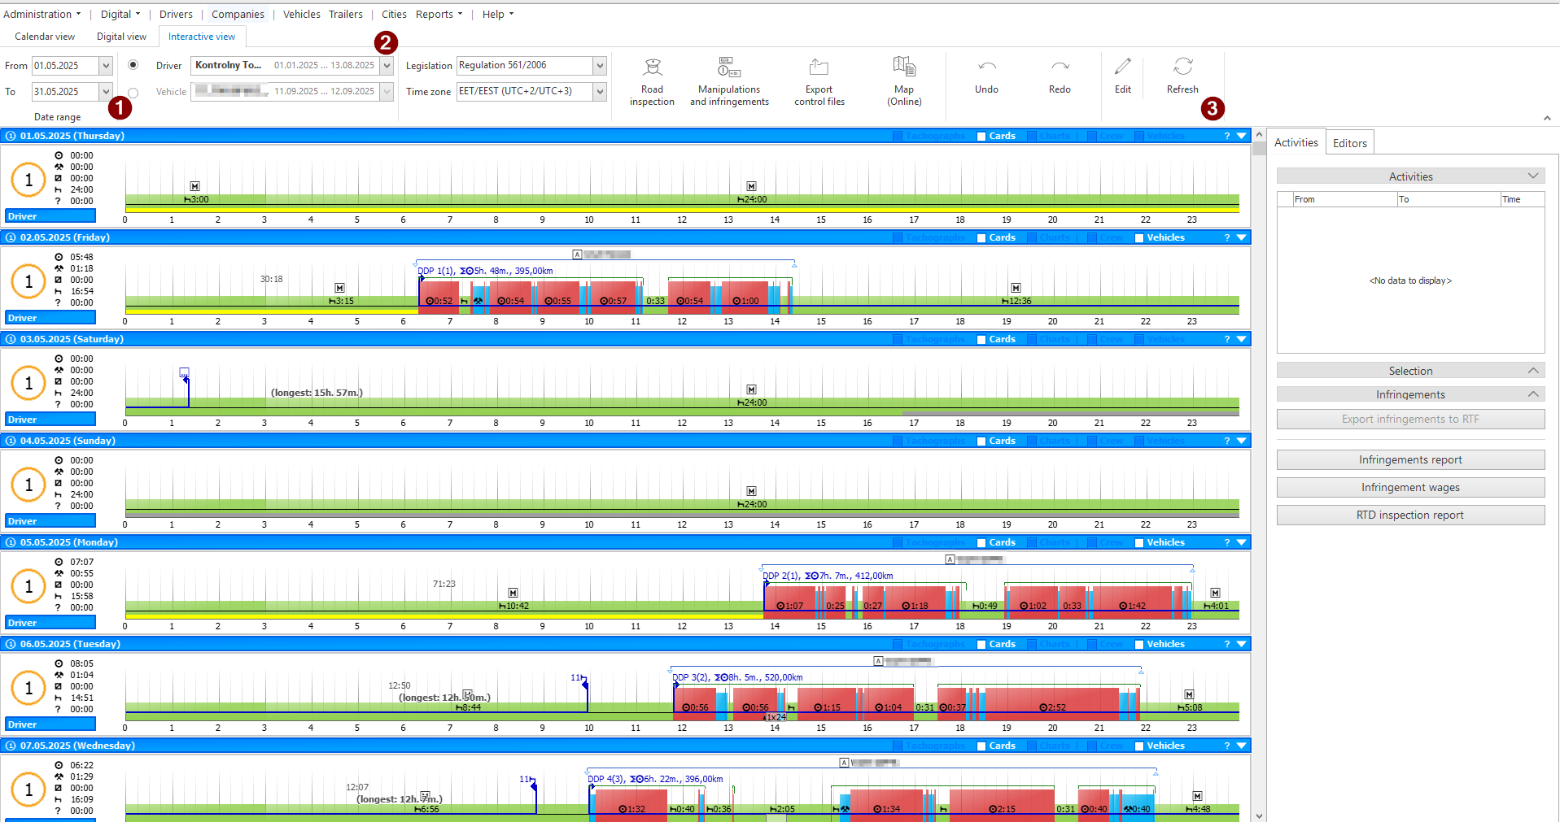Open Manipulations and infringements tool
The height and width of the screenshot is (822, 1560).
(729, 82)
